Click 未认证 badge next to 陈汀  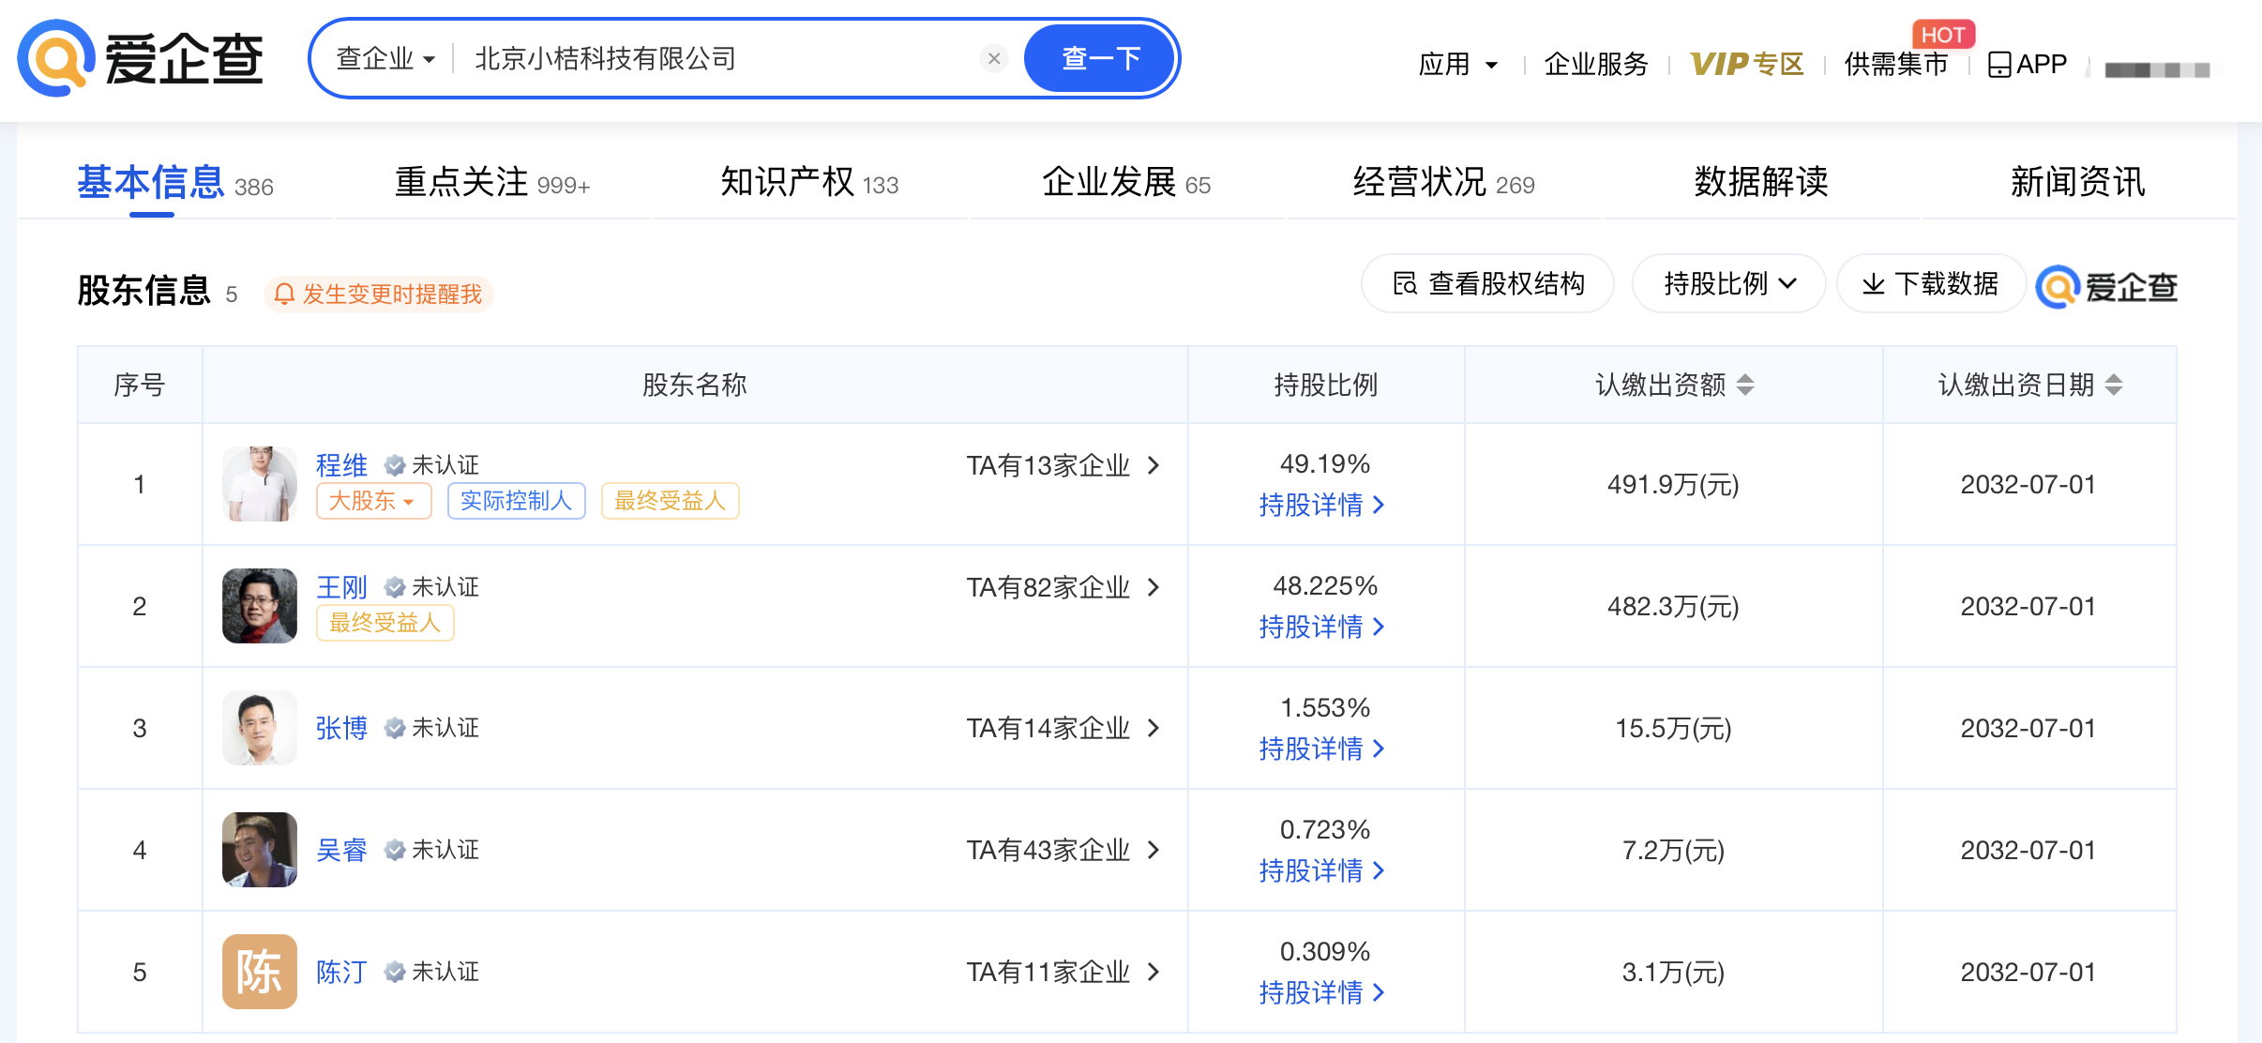(432, 972)
